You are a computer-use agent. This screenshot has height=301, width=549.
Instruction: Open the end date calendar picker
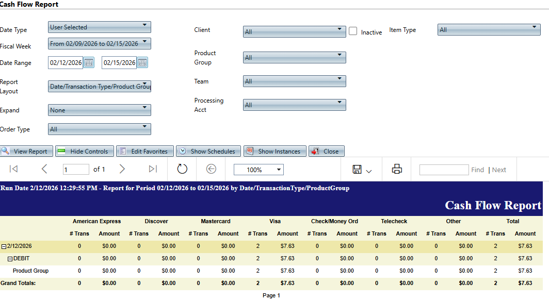(142, 63)
